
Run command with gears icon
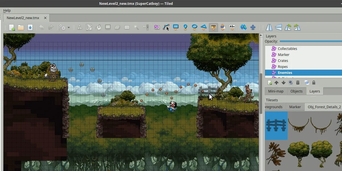pos(62,27)
